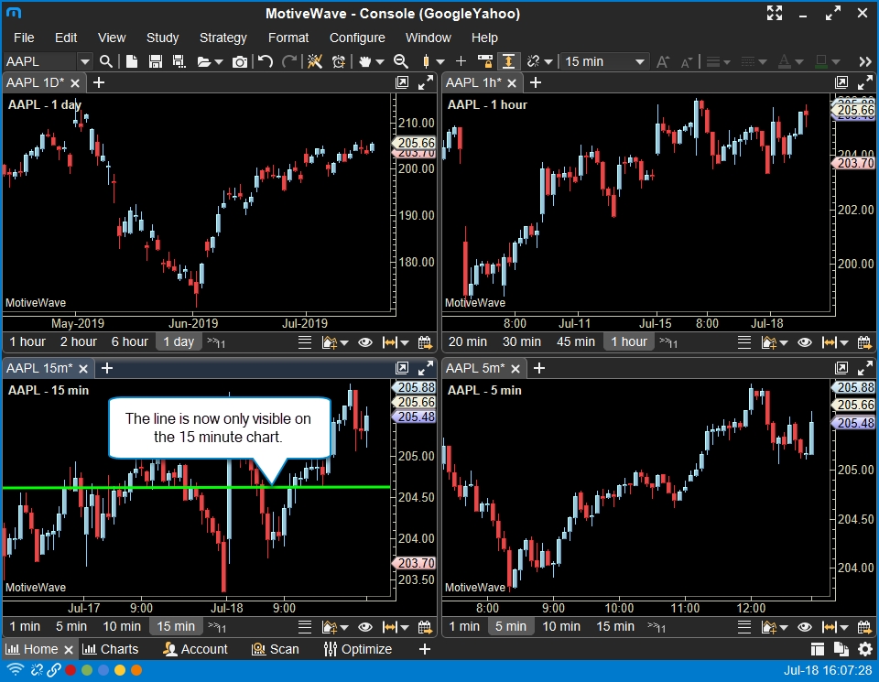
Task: Select 10 min interval on the 5m chart
Action: (560, 627)
